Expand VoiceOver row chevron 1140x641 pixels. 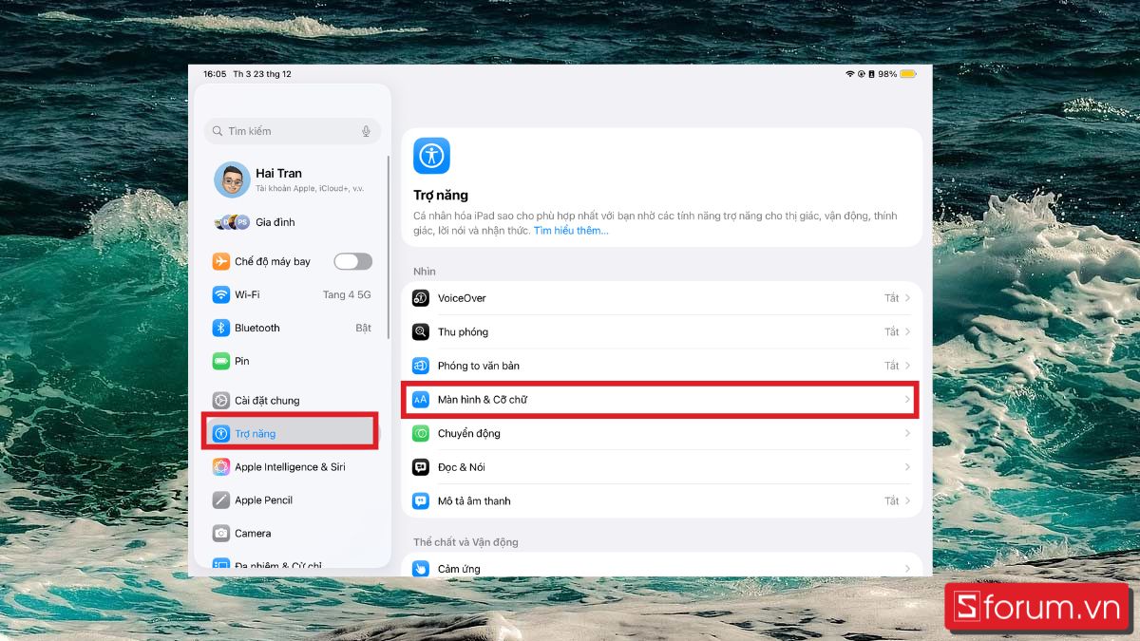pos(907,298)
